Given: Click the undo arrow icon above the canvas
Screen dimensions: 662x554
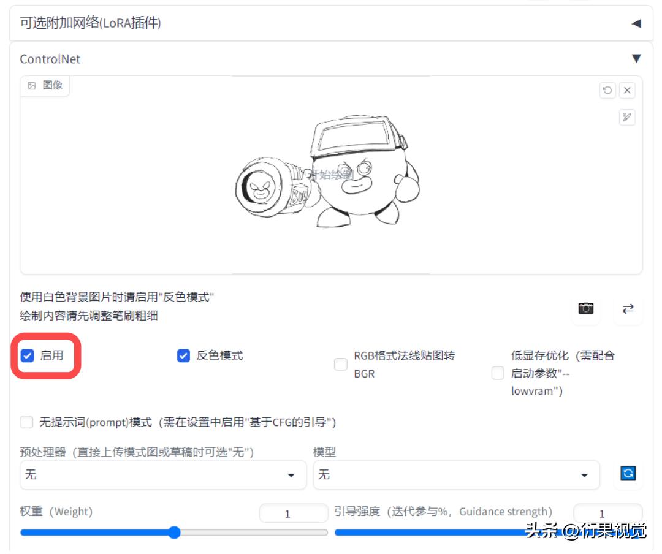Looking at the screenshot, I should (607, 91).
